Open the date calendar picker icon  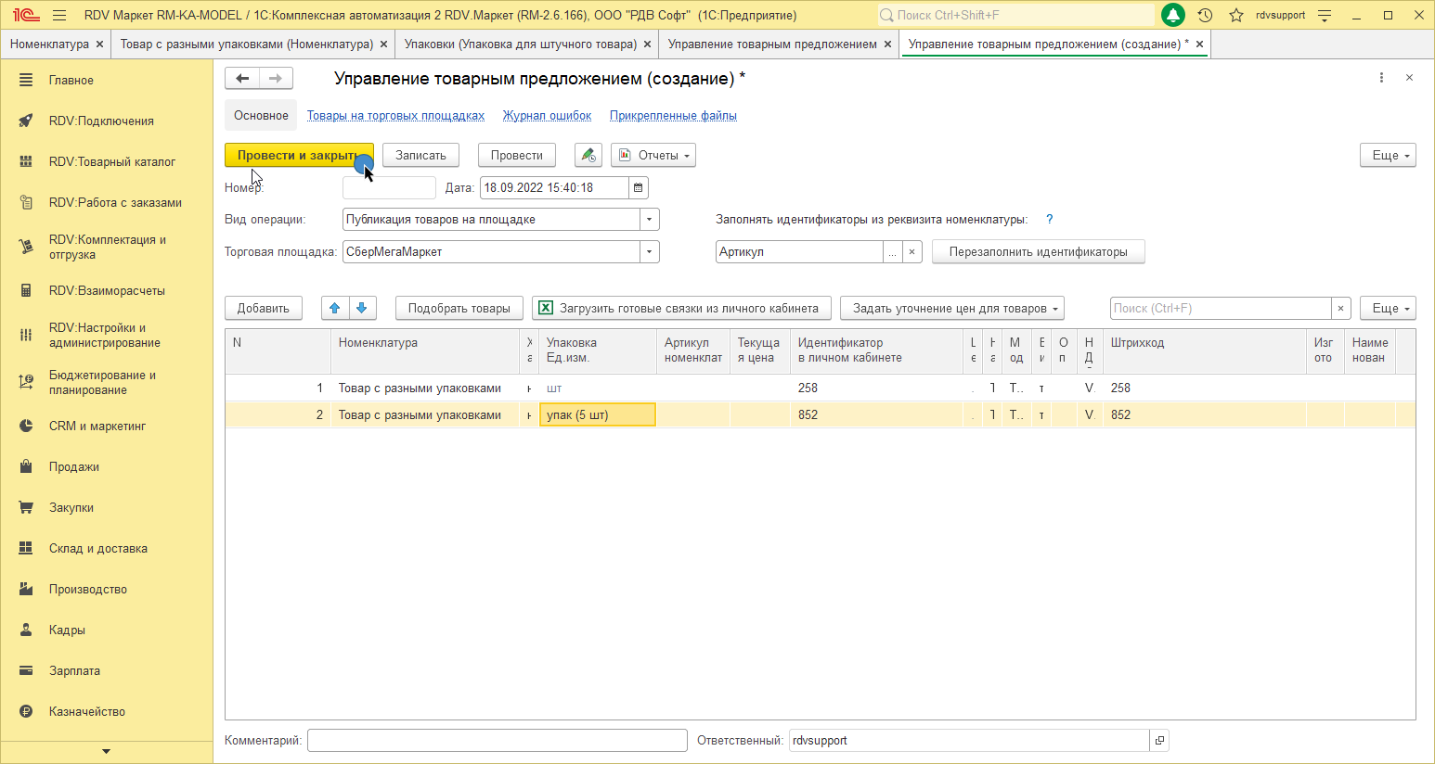tap(638, 187)
